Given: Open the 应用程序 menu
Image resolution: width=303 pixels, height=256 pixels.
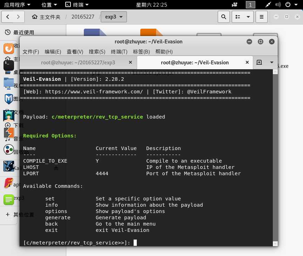Looking at the screenshot, I should tap(17, 5).
